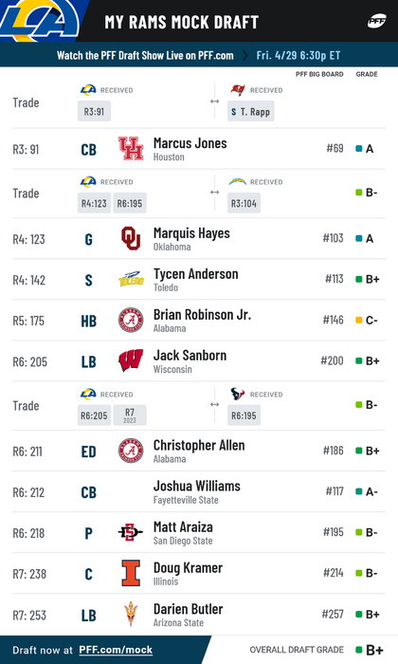Click the Houston Cougars logo beside Marcus Jones
The image size is (398, 664).
pos(131,149)
